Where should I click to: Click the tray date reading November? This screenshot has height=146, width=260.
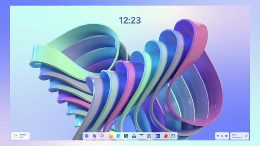click(237, 137)
